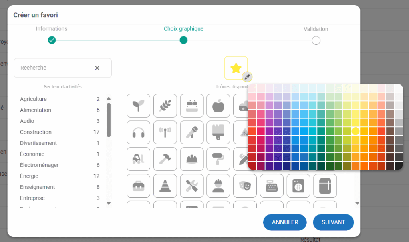Select the washing machine icon
The height and width of the screenshot is (242, 409).
click(299, 186)
